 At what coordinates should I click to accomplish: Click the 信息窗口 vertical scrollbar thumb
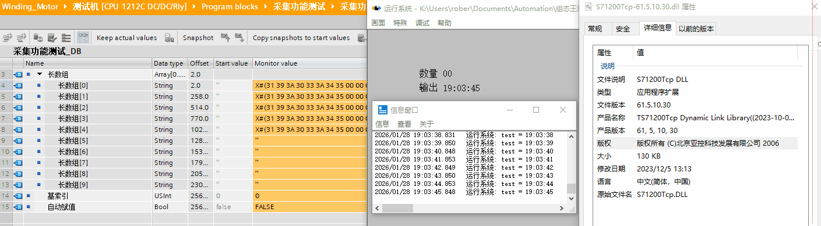point(571,188)
